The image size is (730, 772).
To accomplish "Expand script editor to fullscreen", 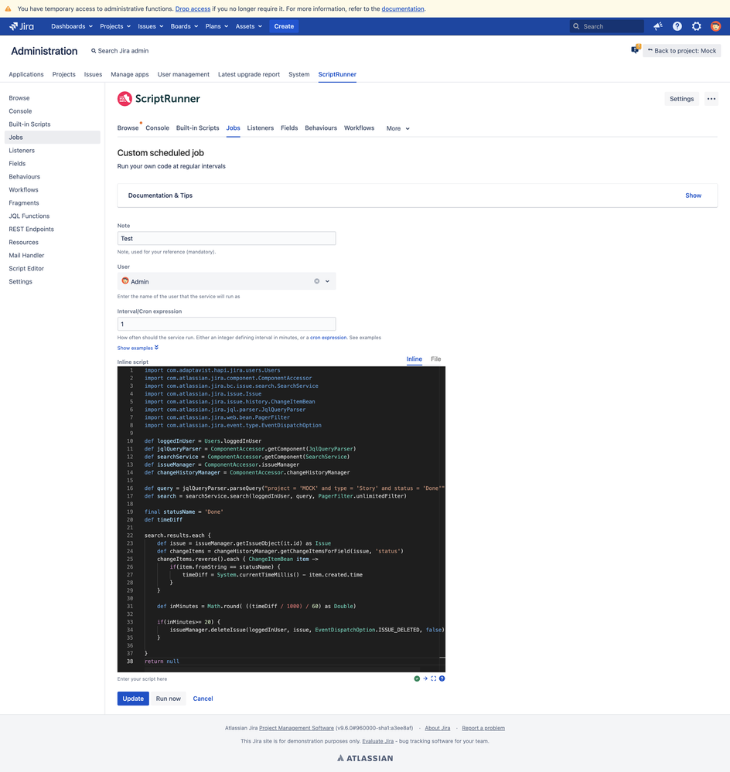I will 434,678.
